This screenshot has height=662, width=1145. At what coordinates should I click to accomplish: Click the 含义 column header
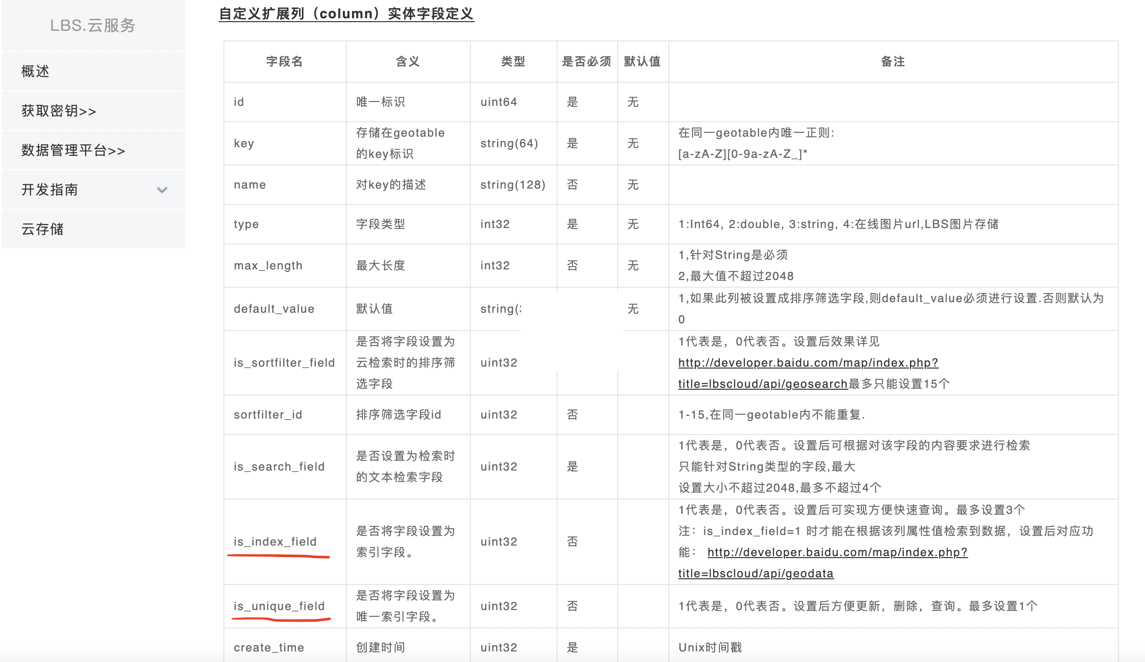(x=408, y=62)
